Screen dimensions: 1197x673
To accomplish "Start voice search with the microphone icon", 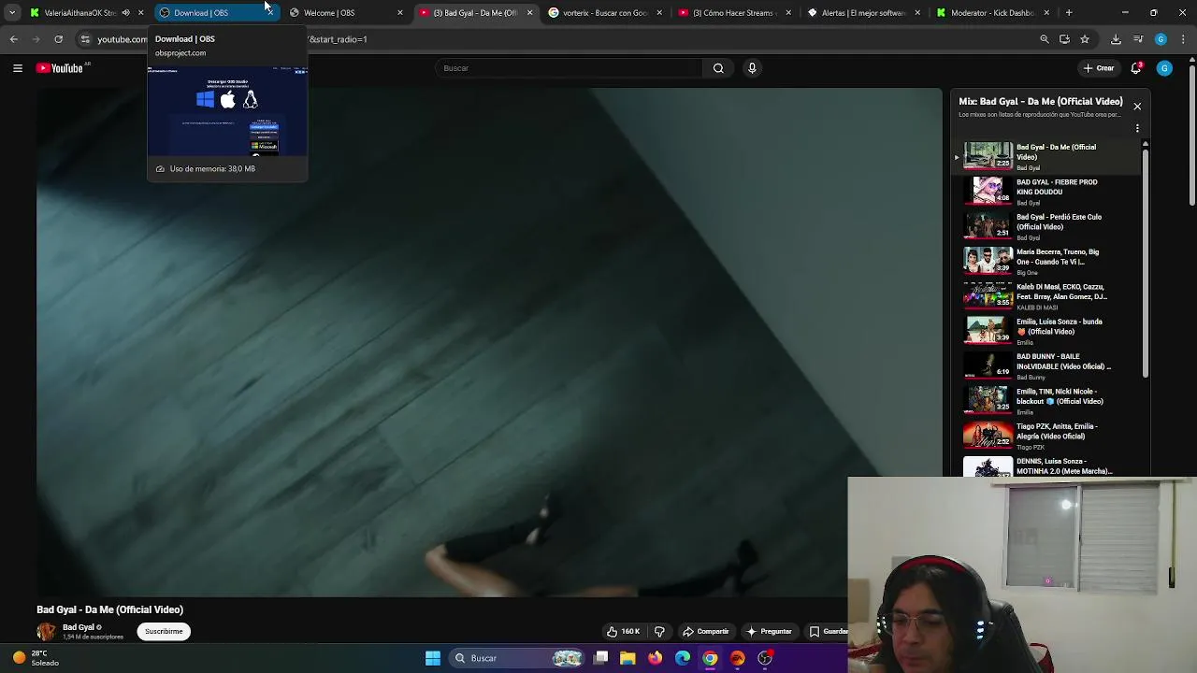I will (x=752, y=68).
